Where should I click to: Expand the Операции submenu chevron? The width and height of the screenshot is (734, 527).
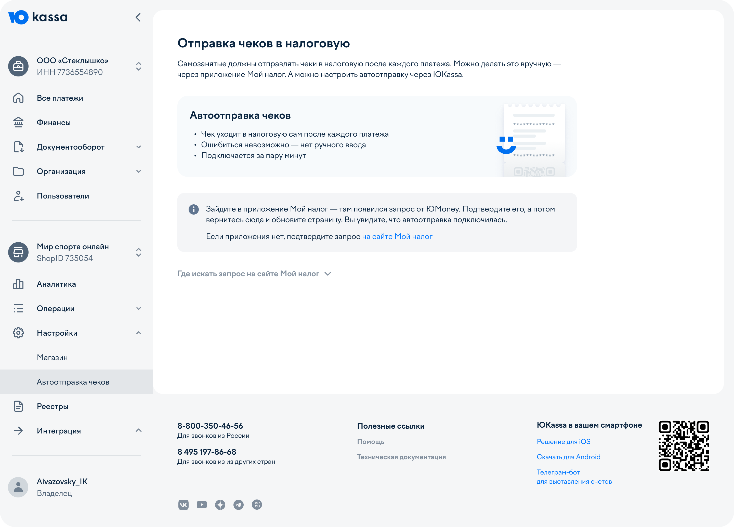(x=138, y=309)
